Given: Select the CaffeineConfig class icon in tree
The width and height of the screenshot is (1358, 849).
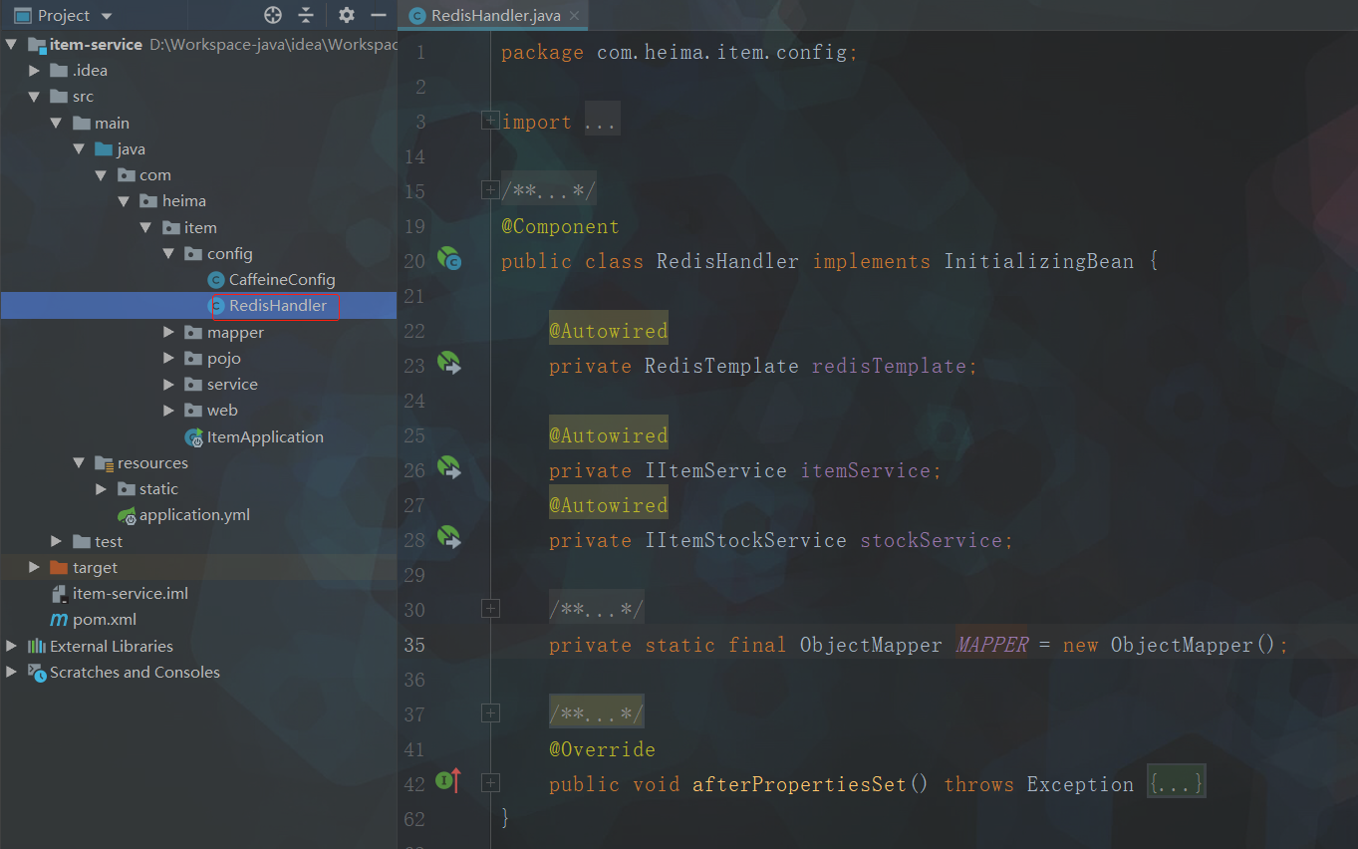Looking at the screenshot, I should pos(216,280).
